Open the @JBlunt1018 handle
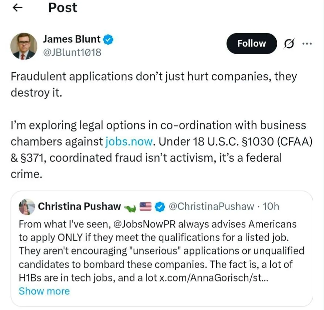Viewport: 324px width, 310px height. pos(72,52)
